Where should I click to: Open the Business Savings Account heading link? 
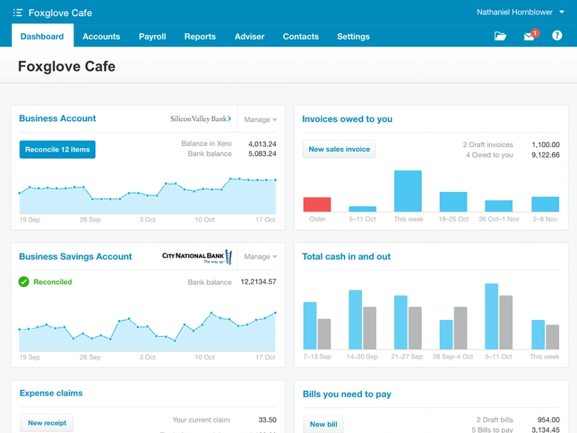76,256
